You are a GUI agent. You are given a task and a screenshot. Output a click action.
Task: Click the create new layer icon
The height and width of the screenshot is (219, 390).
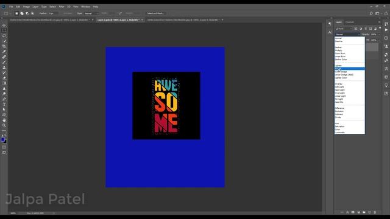[369, 212]
